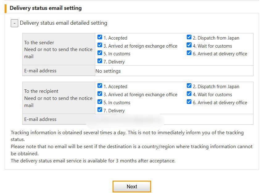Toggle recipient's '2. Dispatch from Japan' checkbox
Viewport: 260px width, 193px height.
tap(189, 86)
